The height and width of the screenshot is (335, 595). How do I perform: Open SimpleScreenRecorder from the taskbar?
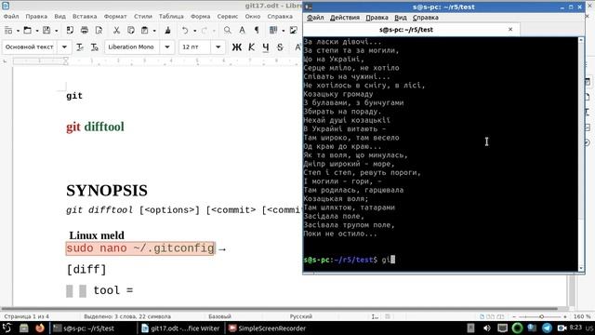click(x=268, y=328)
